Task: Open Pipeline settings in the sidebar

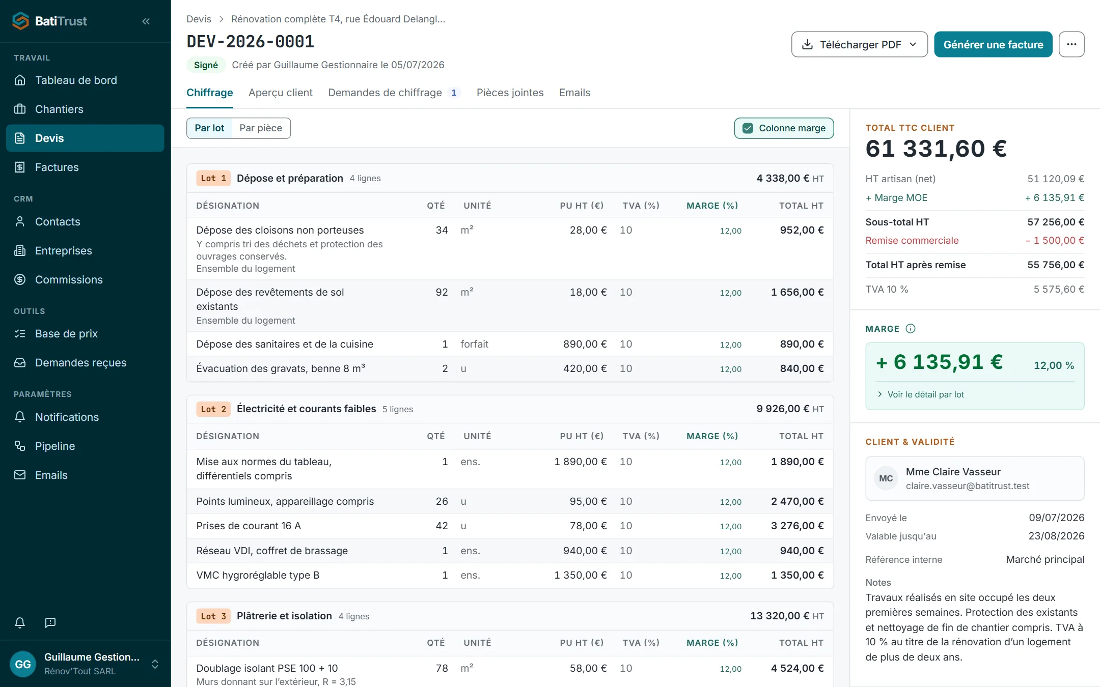Action: pyautogui.click(x=85, y=446)
